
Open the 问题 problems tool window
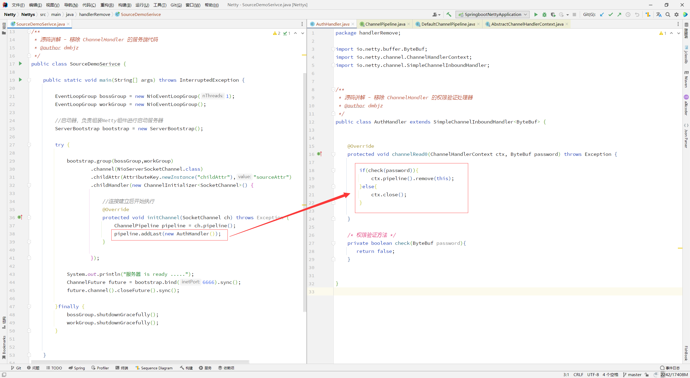(33, 368)
